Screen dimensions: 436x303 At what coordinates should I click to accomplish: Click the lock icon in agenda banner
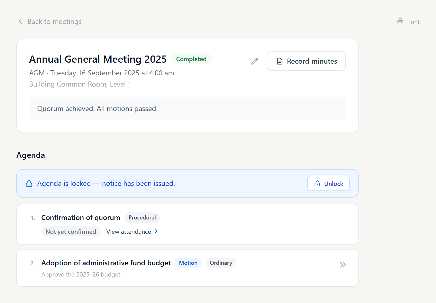(x=29, y=183)
